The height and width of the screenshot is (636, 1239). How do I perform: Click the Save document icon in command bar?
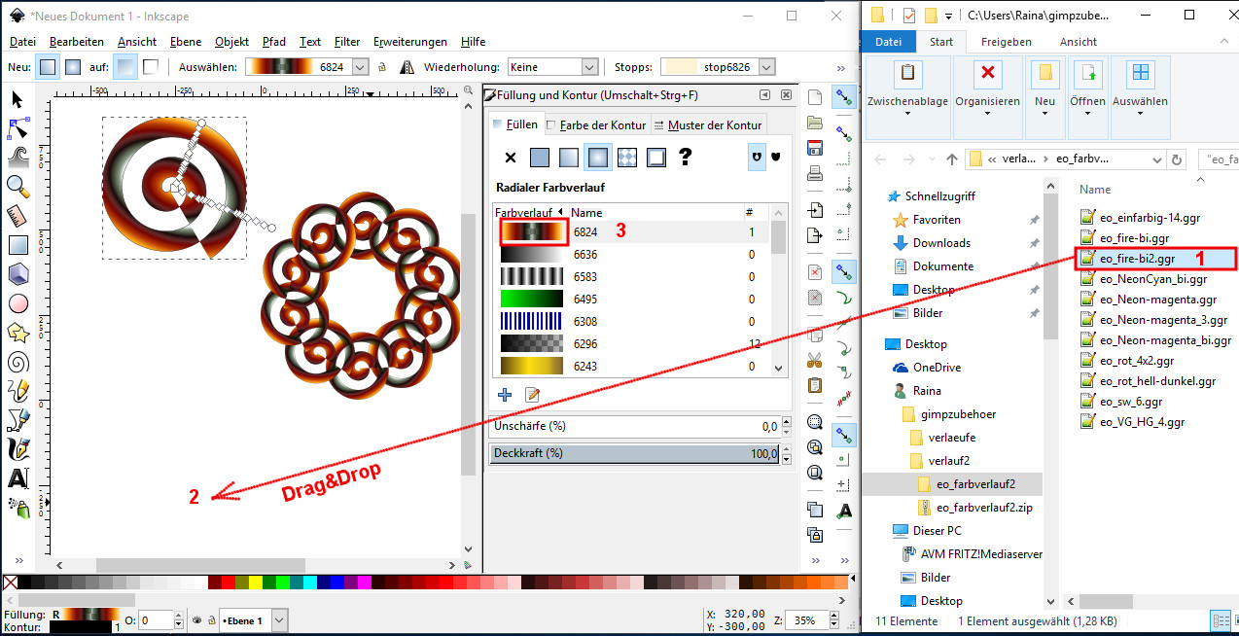pos(816,148)
